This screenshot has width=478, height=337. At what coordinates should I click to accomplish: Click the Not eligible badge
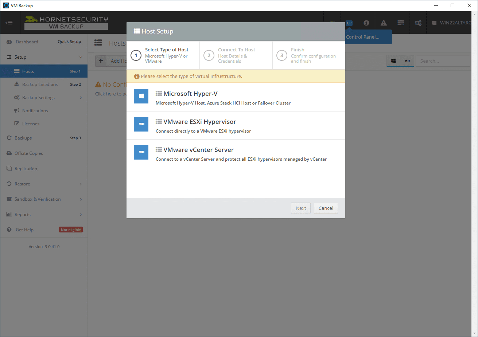tap(71, 230)
